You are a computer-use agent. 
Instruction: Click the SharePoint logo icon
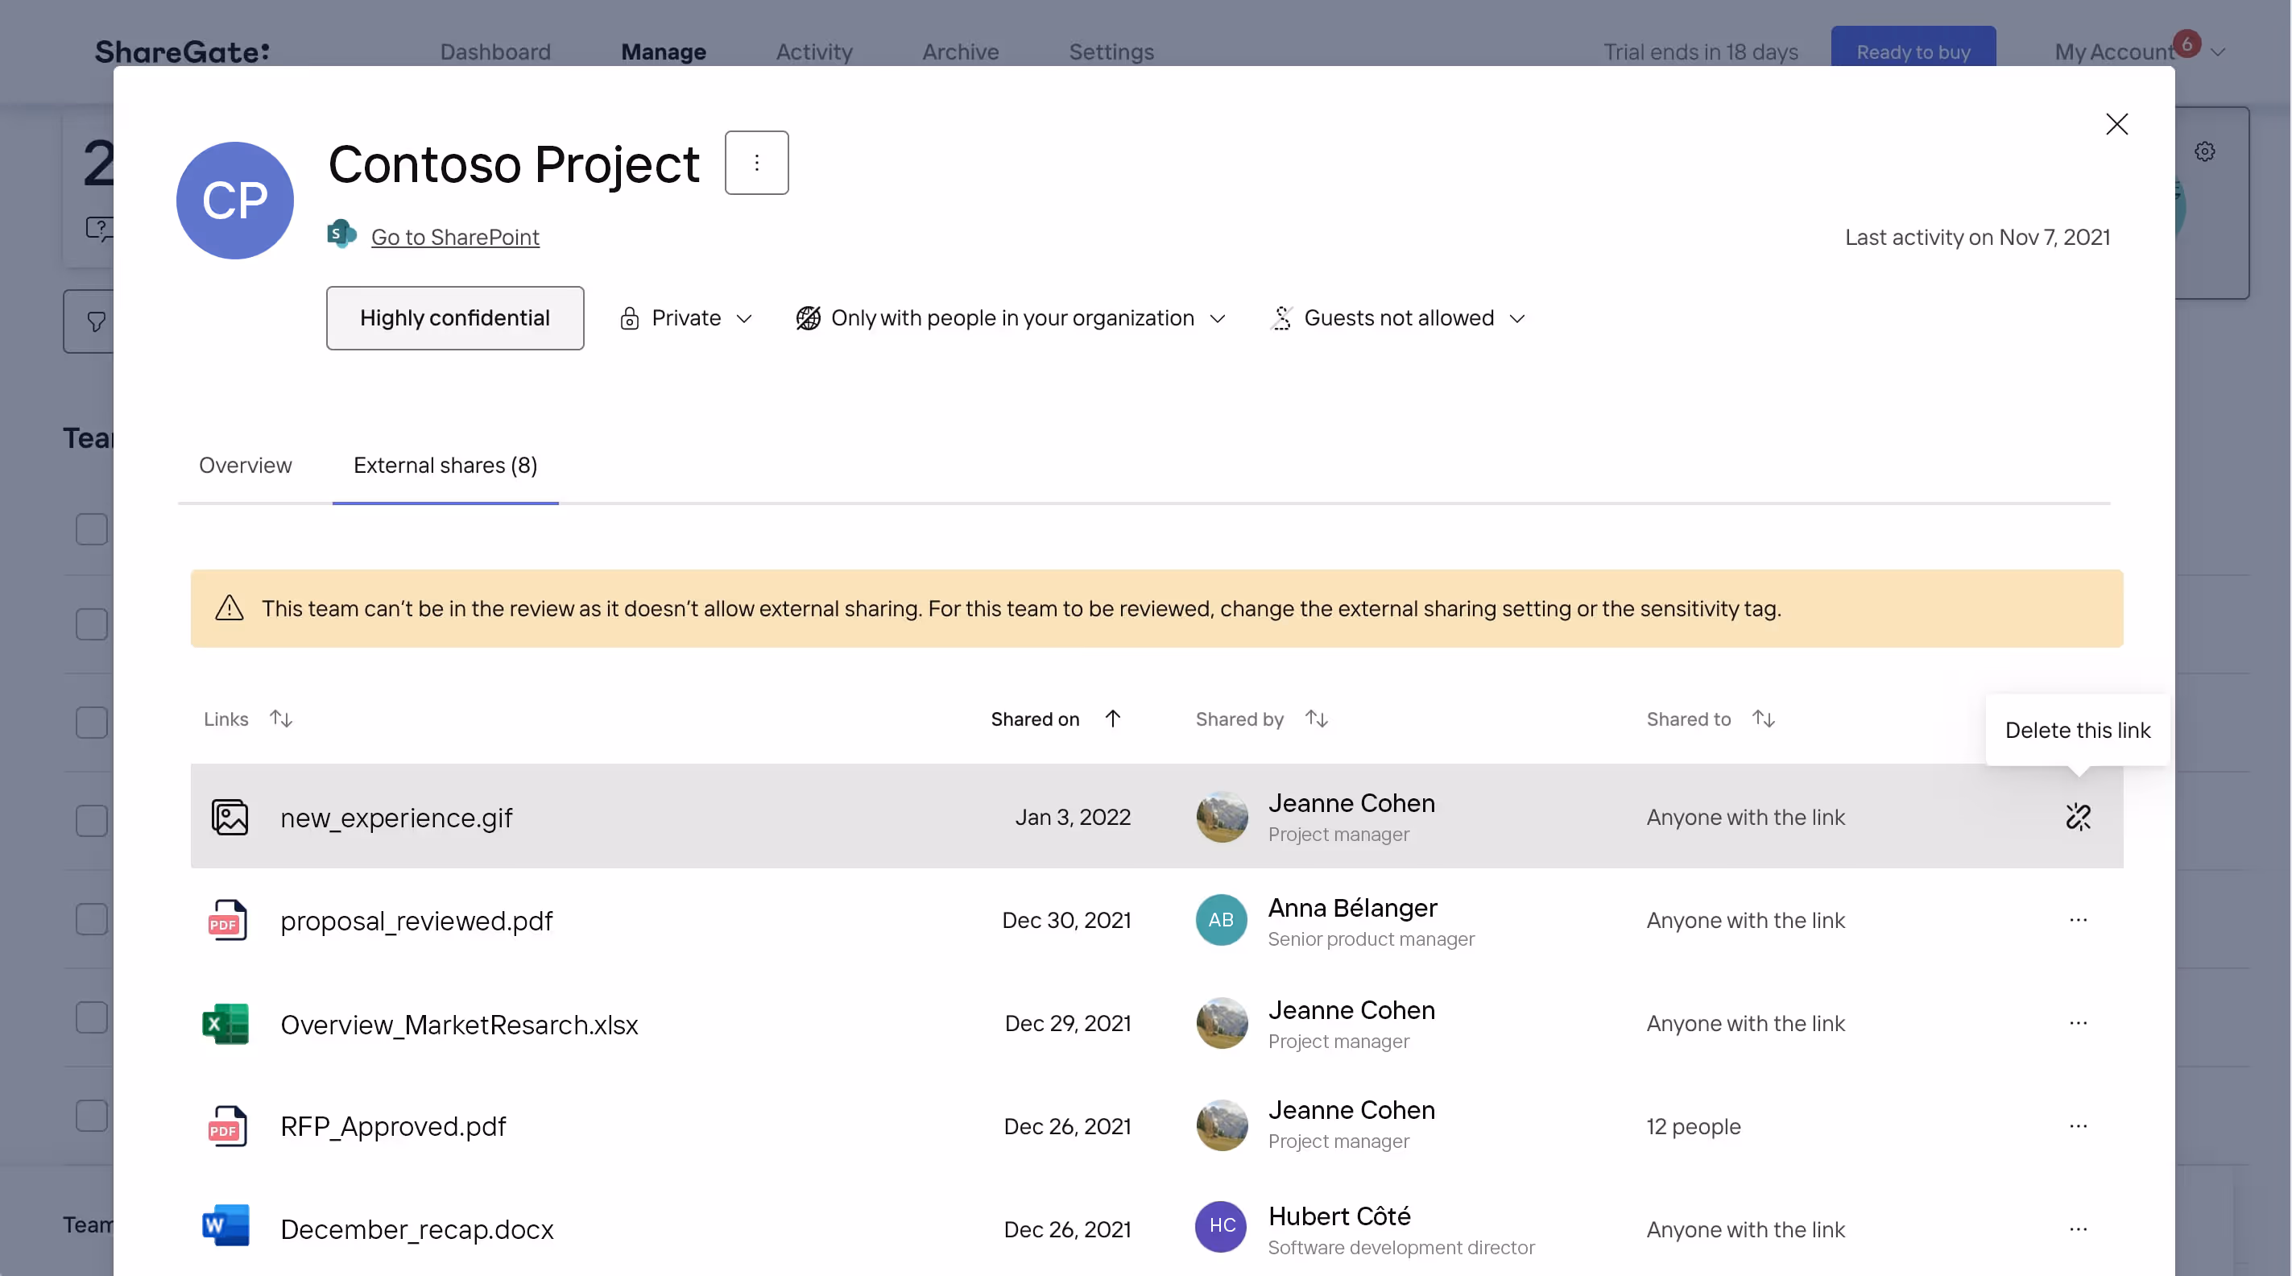341,235
